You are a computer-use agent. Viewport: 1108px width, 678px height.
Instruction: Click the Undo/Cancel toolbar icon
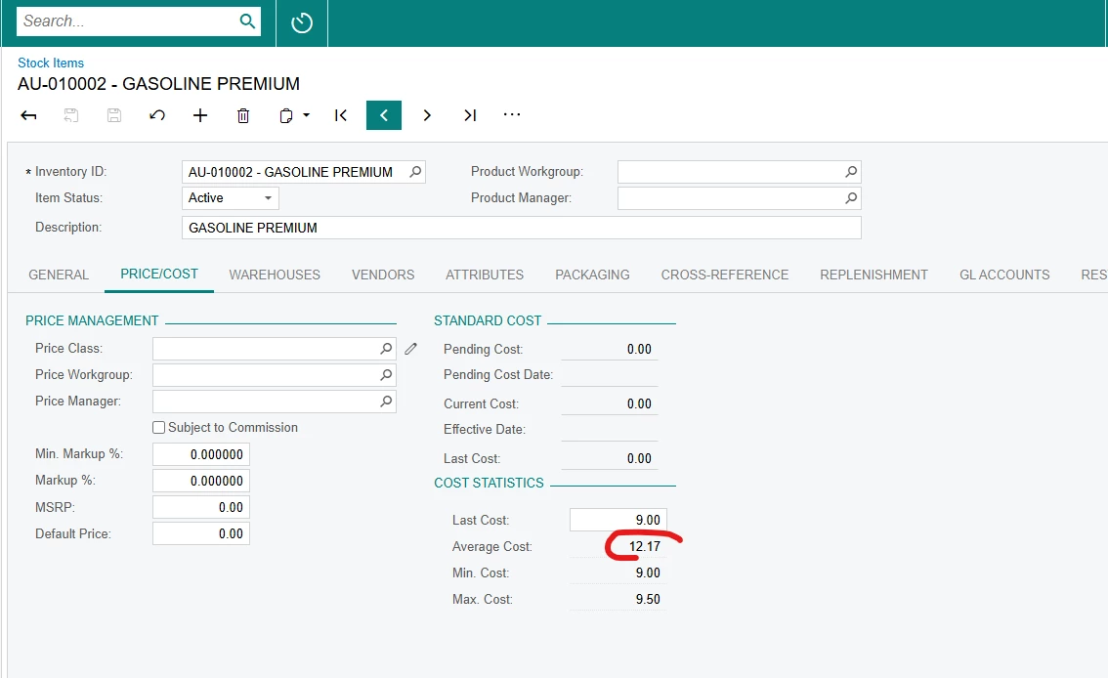157,115
